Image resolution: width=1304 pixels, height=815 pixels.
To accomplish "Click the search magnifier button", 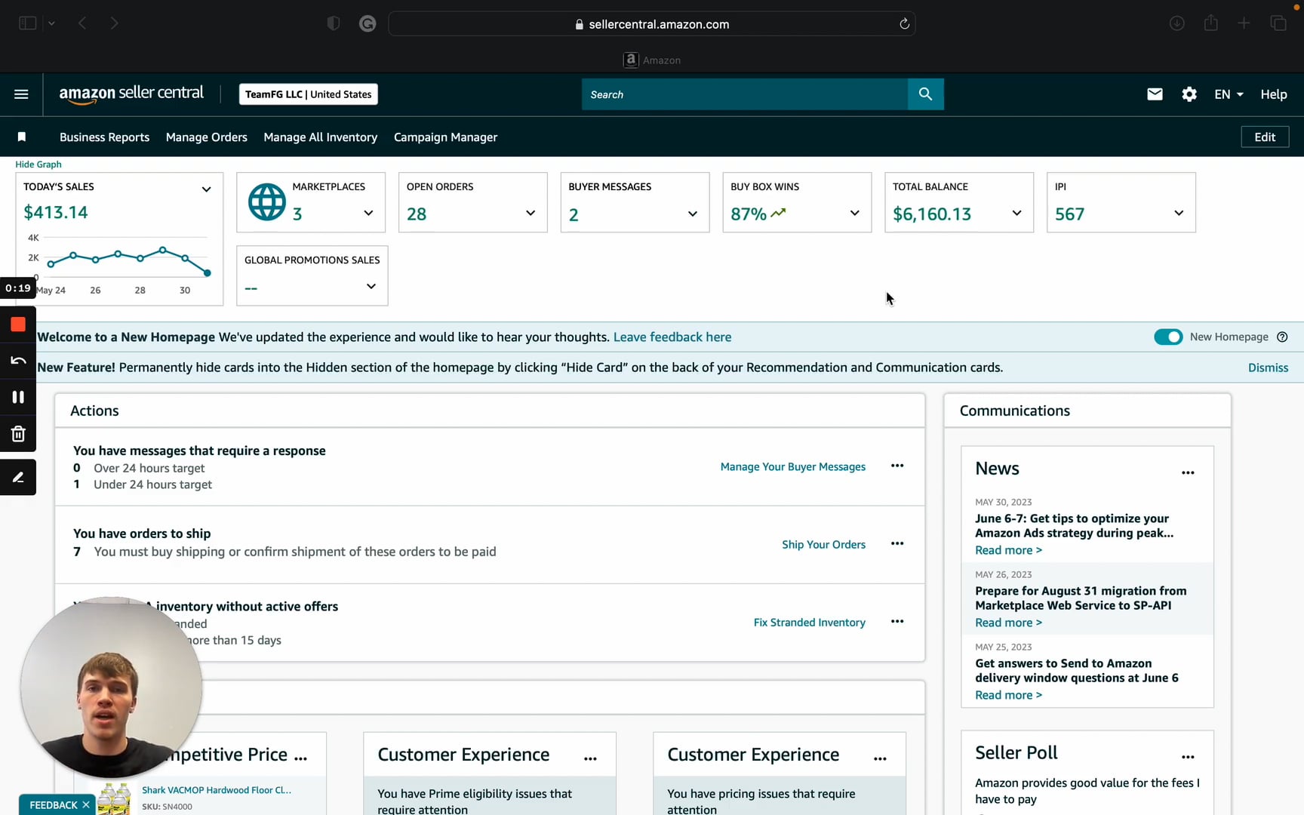I will 925,94.
